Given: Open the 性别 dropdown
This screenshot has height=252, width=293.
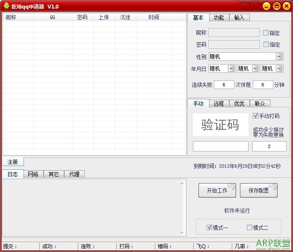Looking at the screenshot, I should pyautogui.click(x=279, y=56).
